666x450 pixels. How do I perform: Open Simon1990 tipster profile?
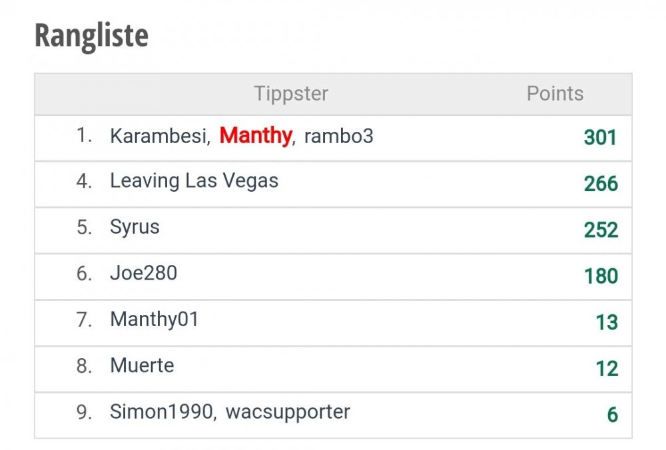161,412
